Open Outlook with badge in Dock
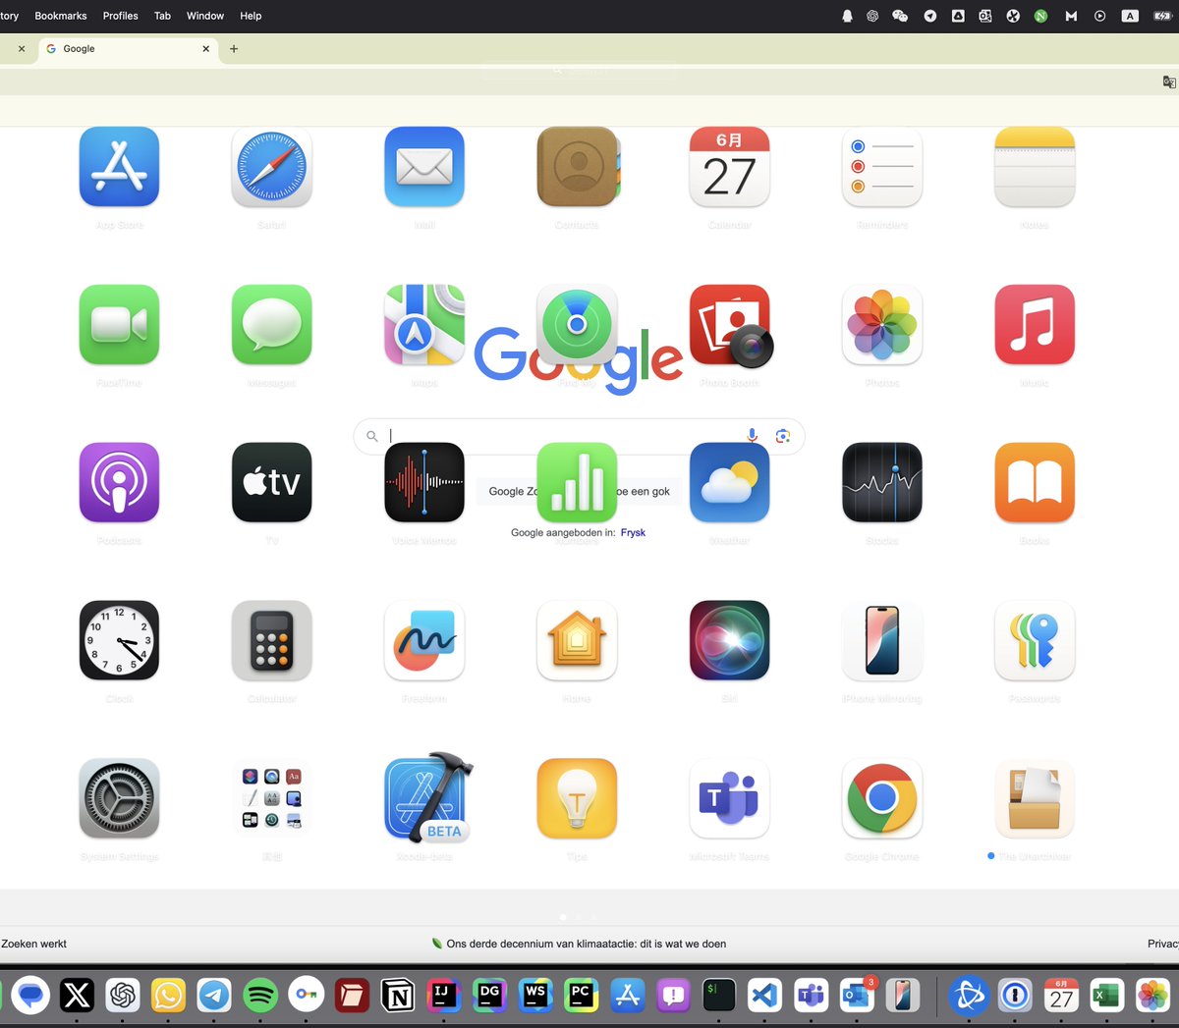The width and height of the screenshot is (1179, 1028). point(857,996)
